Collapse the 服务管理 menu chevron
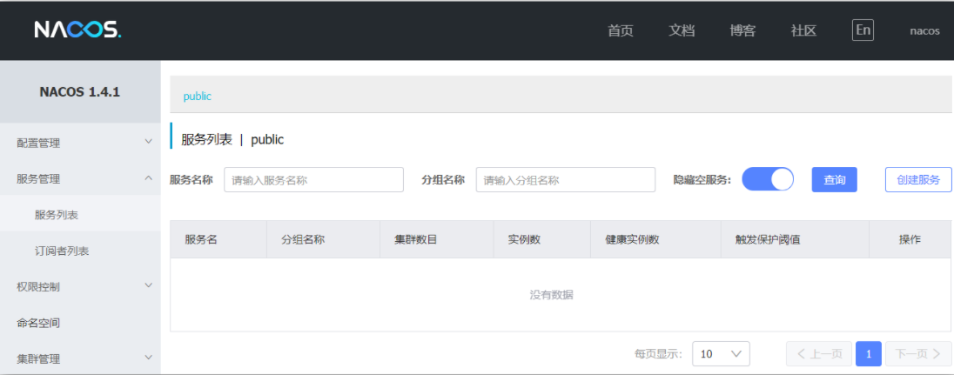The width and height of the screenshot is (954, 375). pos(149,177)
